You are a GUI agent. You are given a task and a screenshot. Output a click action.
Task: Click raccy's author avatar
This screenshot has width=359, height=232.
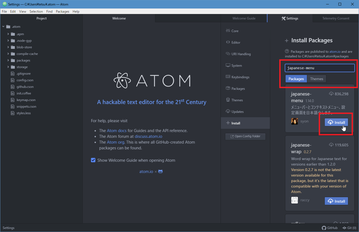[295, 200]
